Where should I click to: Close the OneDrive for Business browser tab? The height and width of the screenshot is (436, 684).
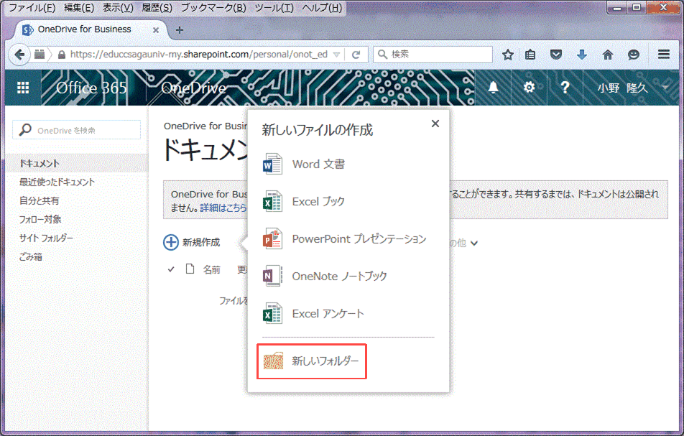point(156,30)
